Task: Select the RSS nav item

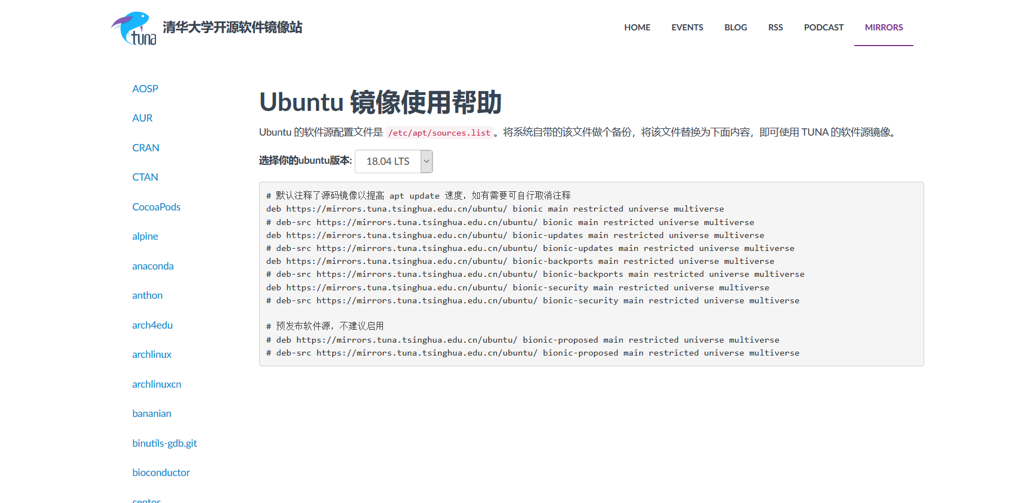Action: [775, 27]
